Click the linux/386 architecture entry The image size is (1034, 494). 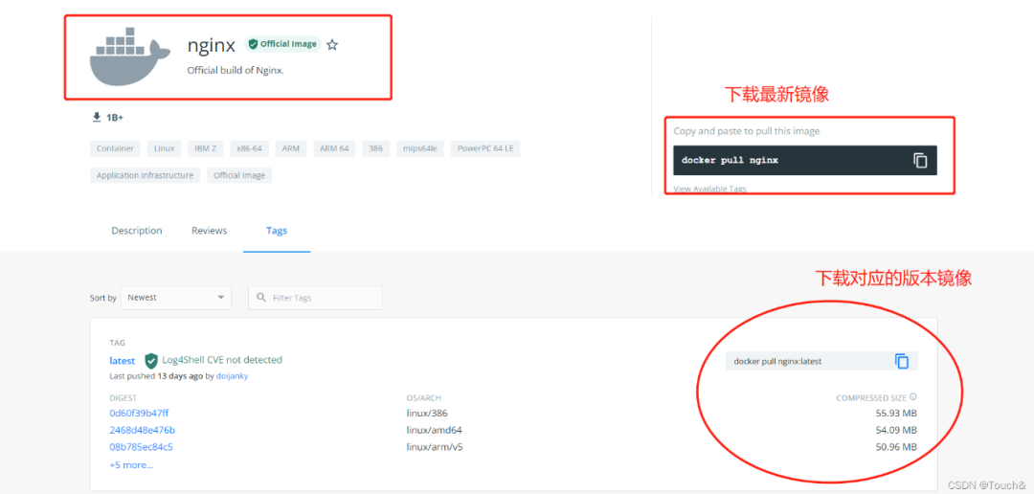coord(427,413)
